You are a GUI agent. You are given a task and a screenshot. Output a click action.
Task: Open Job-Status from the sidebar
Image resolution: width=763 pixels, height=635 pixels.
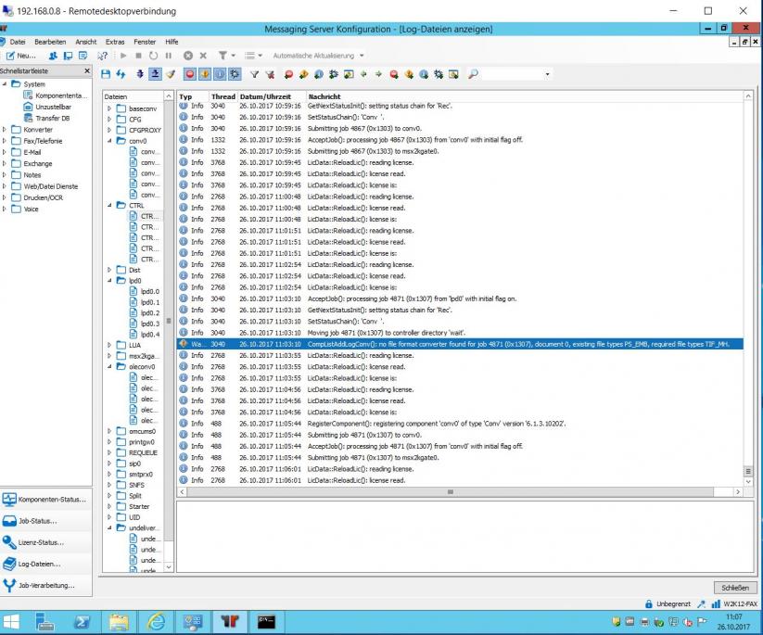tap(37, 521)
